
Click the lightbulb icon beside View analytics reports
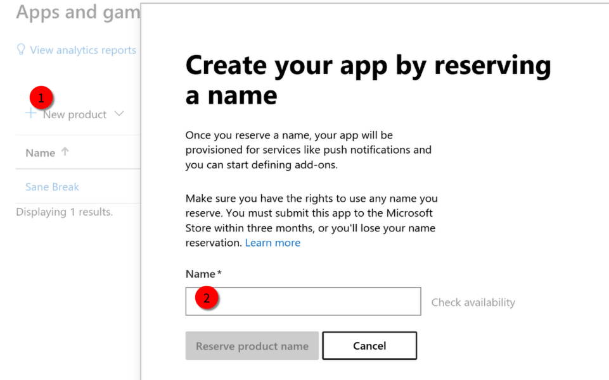pos(22,49)
